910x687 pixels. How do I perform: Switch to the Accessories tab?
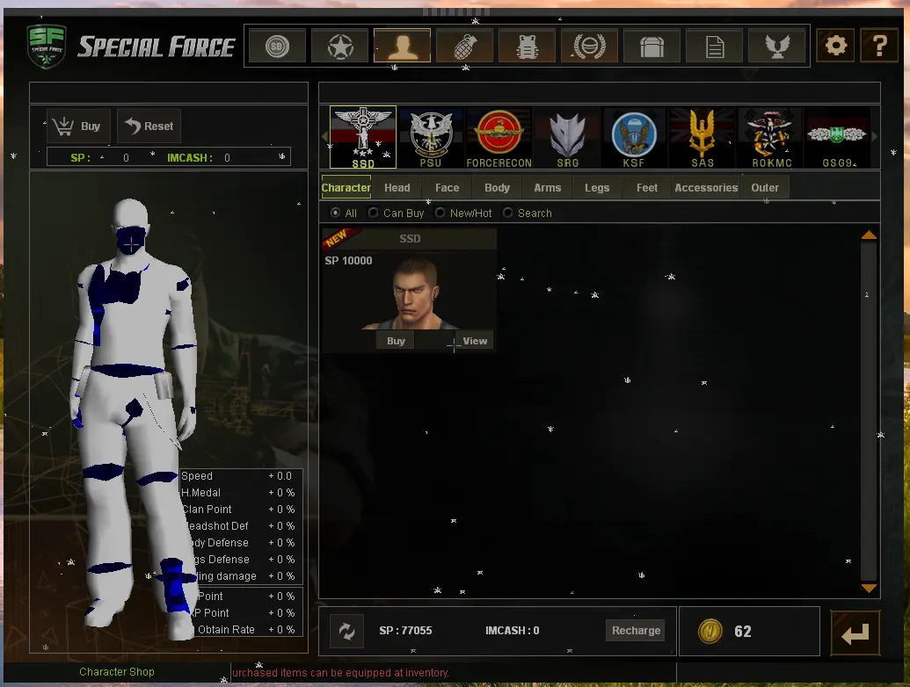click(x=706, y=187)
